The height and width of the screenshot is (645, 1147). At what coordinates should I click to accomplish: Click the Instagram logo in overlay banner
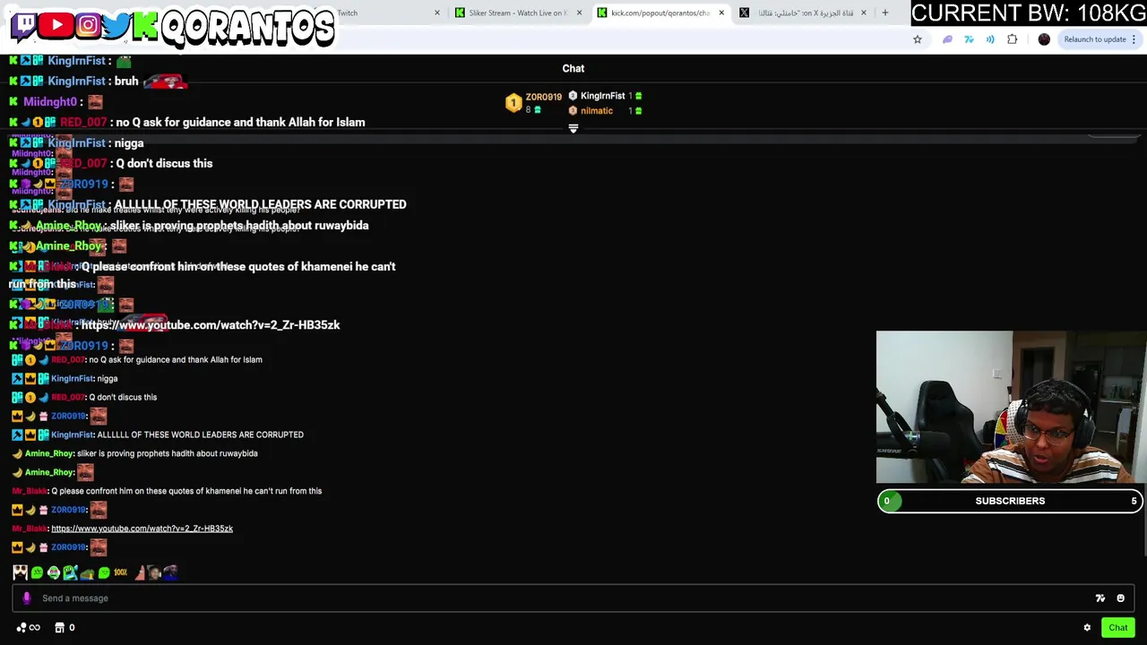pos(88,25)
